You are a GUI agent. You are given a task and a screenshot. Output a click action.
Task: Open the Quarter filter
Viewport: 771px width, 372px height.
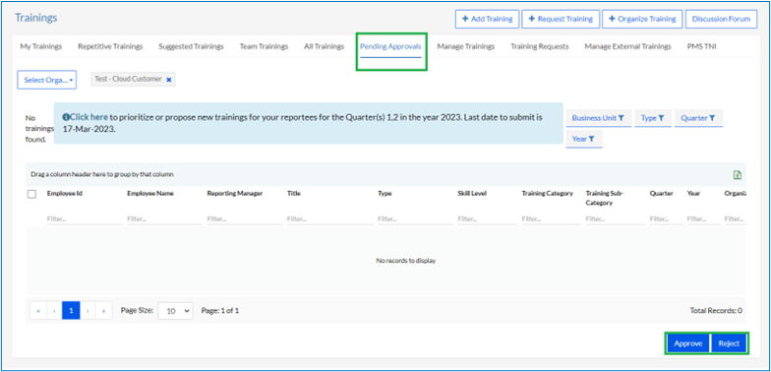tap(698, 118)
